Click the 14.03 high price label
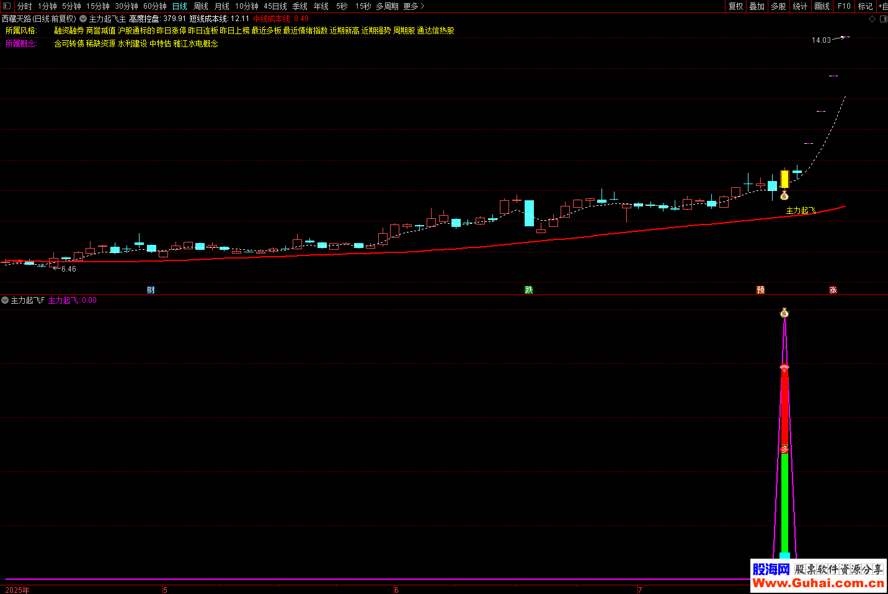 point(821,40)
